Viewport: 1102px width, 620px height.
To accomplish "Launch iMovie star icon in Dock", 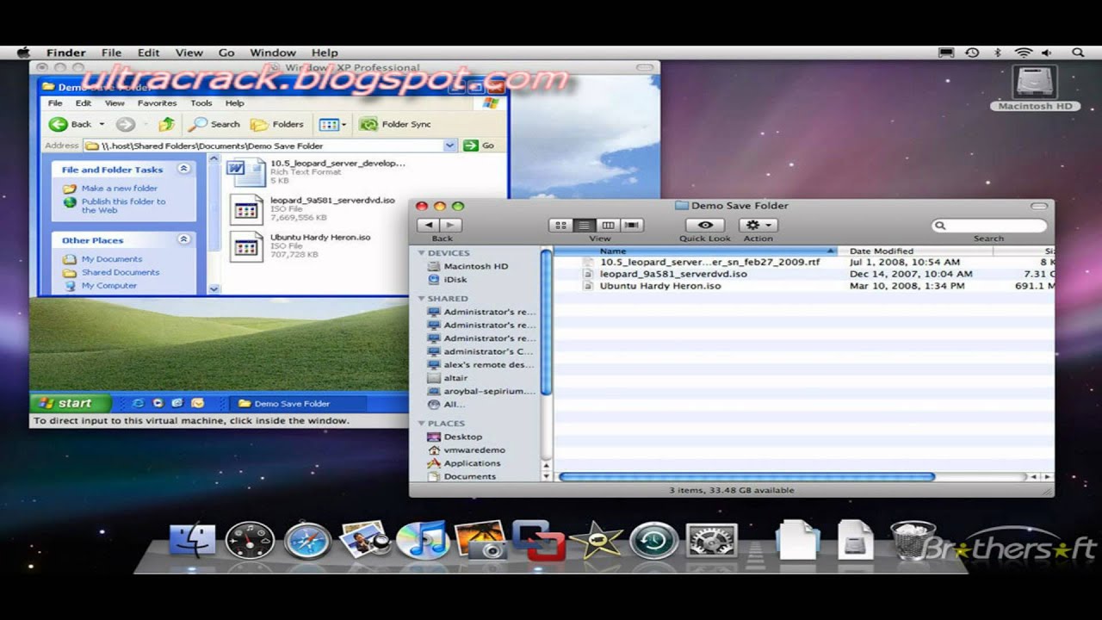I will click(596, 541).
